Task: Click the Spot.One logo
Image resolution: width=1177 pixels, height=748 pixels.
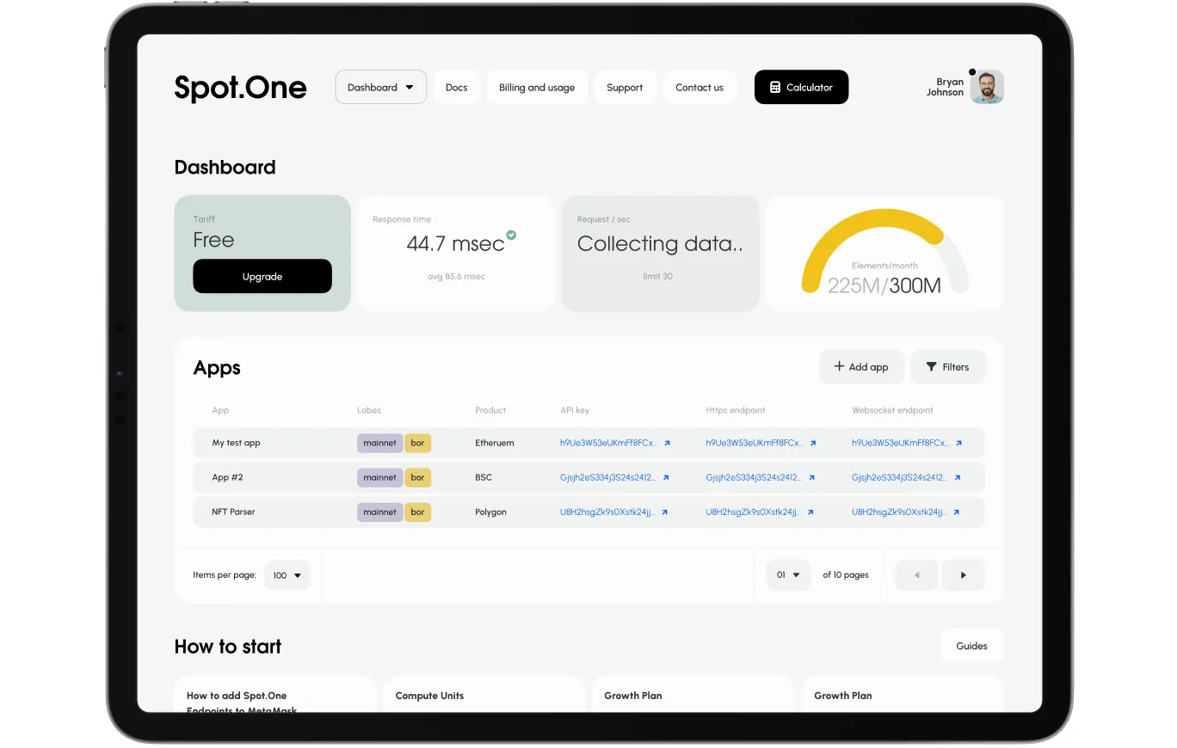Action: click(x=240, y=87)
